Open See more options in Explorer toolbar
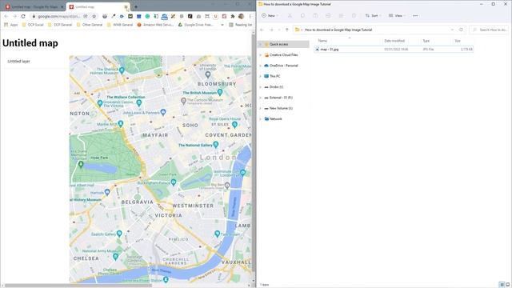Viewport: 512px width, 288px height. 415,16
